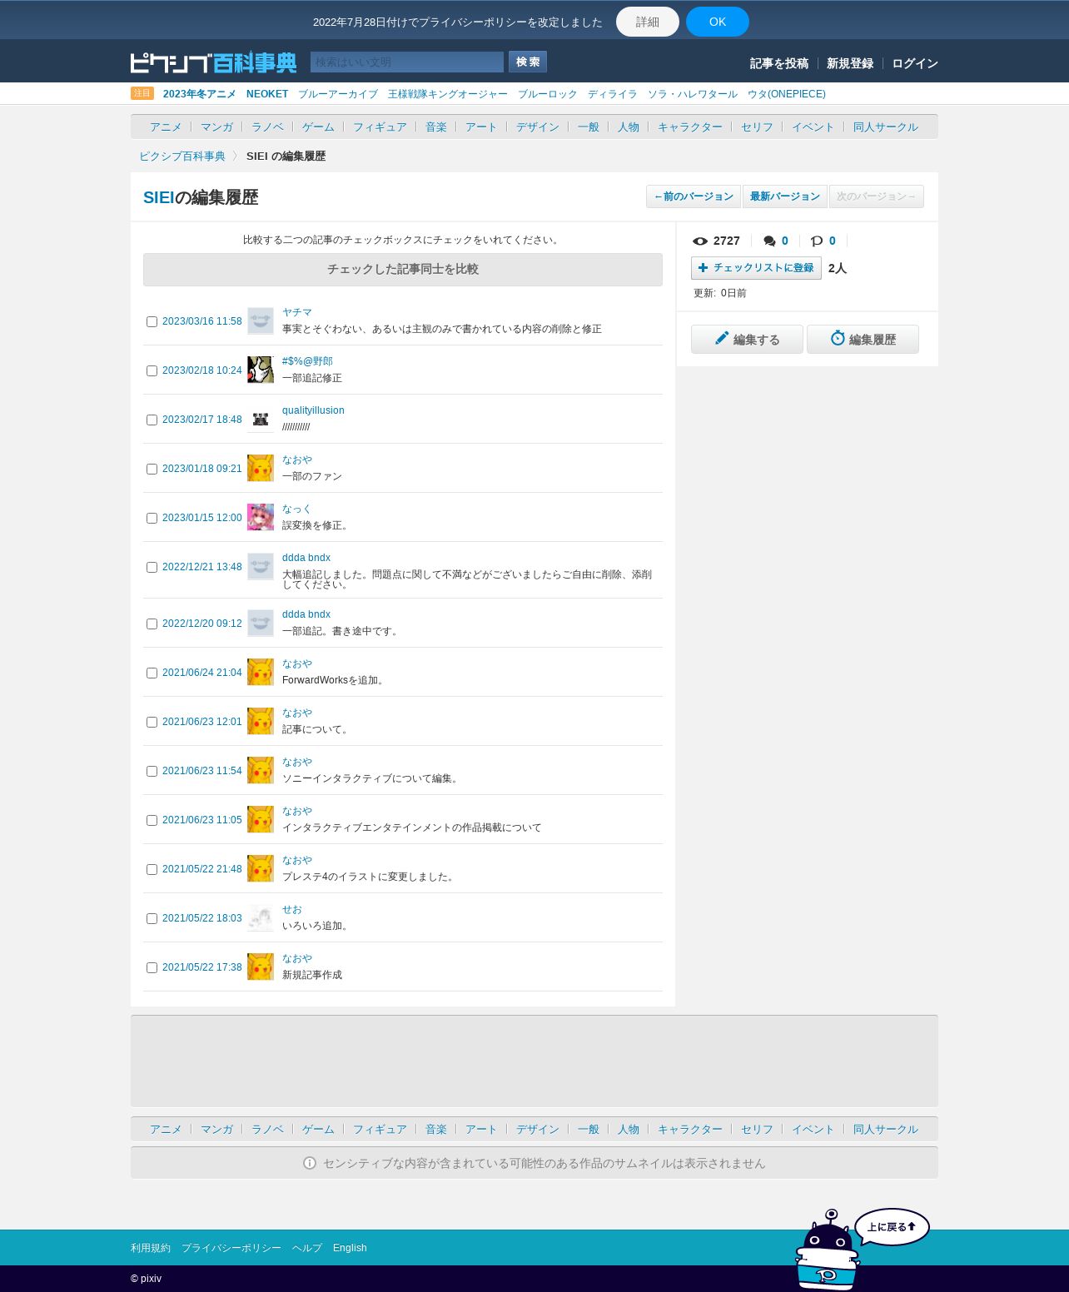Open the 2023/03/16 11:58 revision link
Image resolution: width=1069 pixels, height=1292 pixels.
point(202,321)
